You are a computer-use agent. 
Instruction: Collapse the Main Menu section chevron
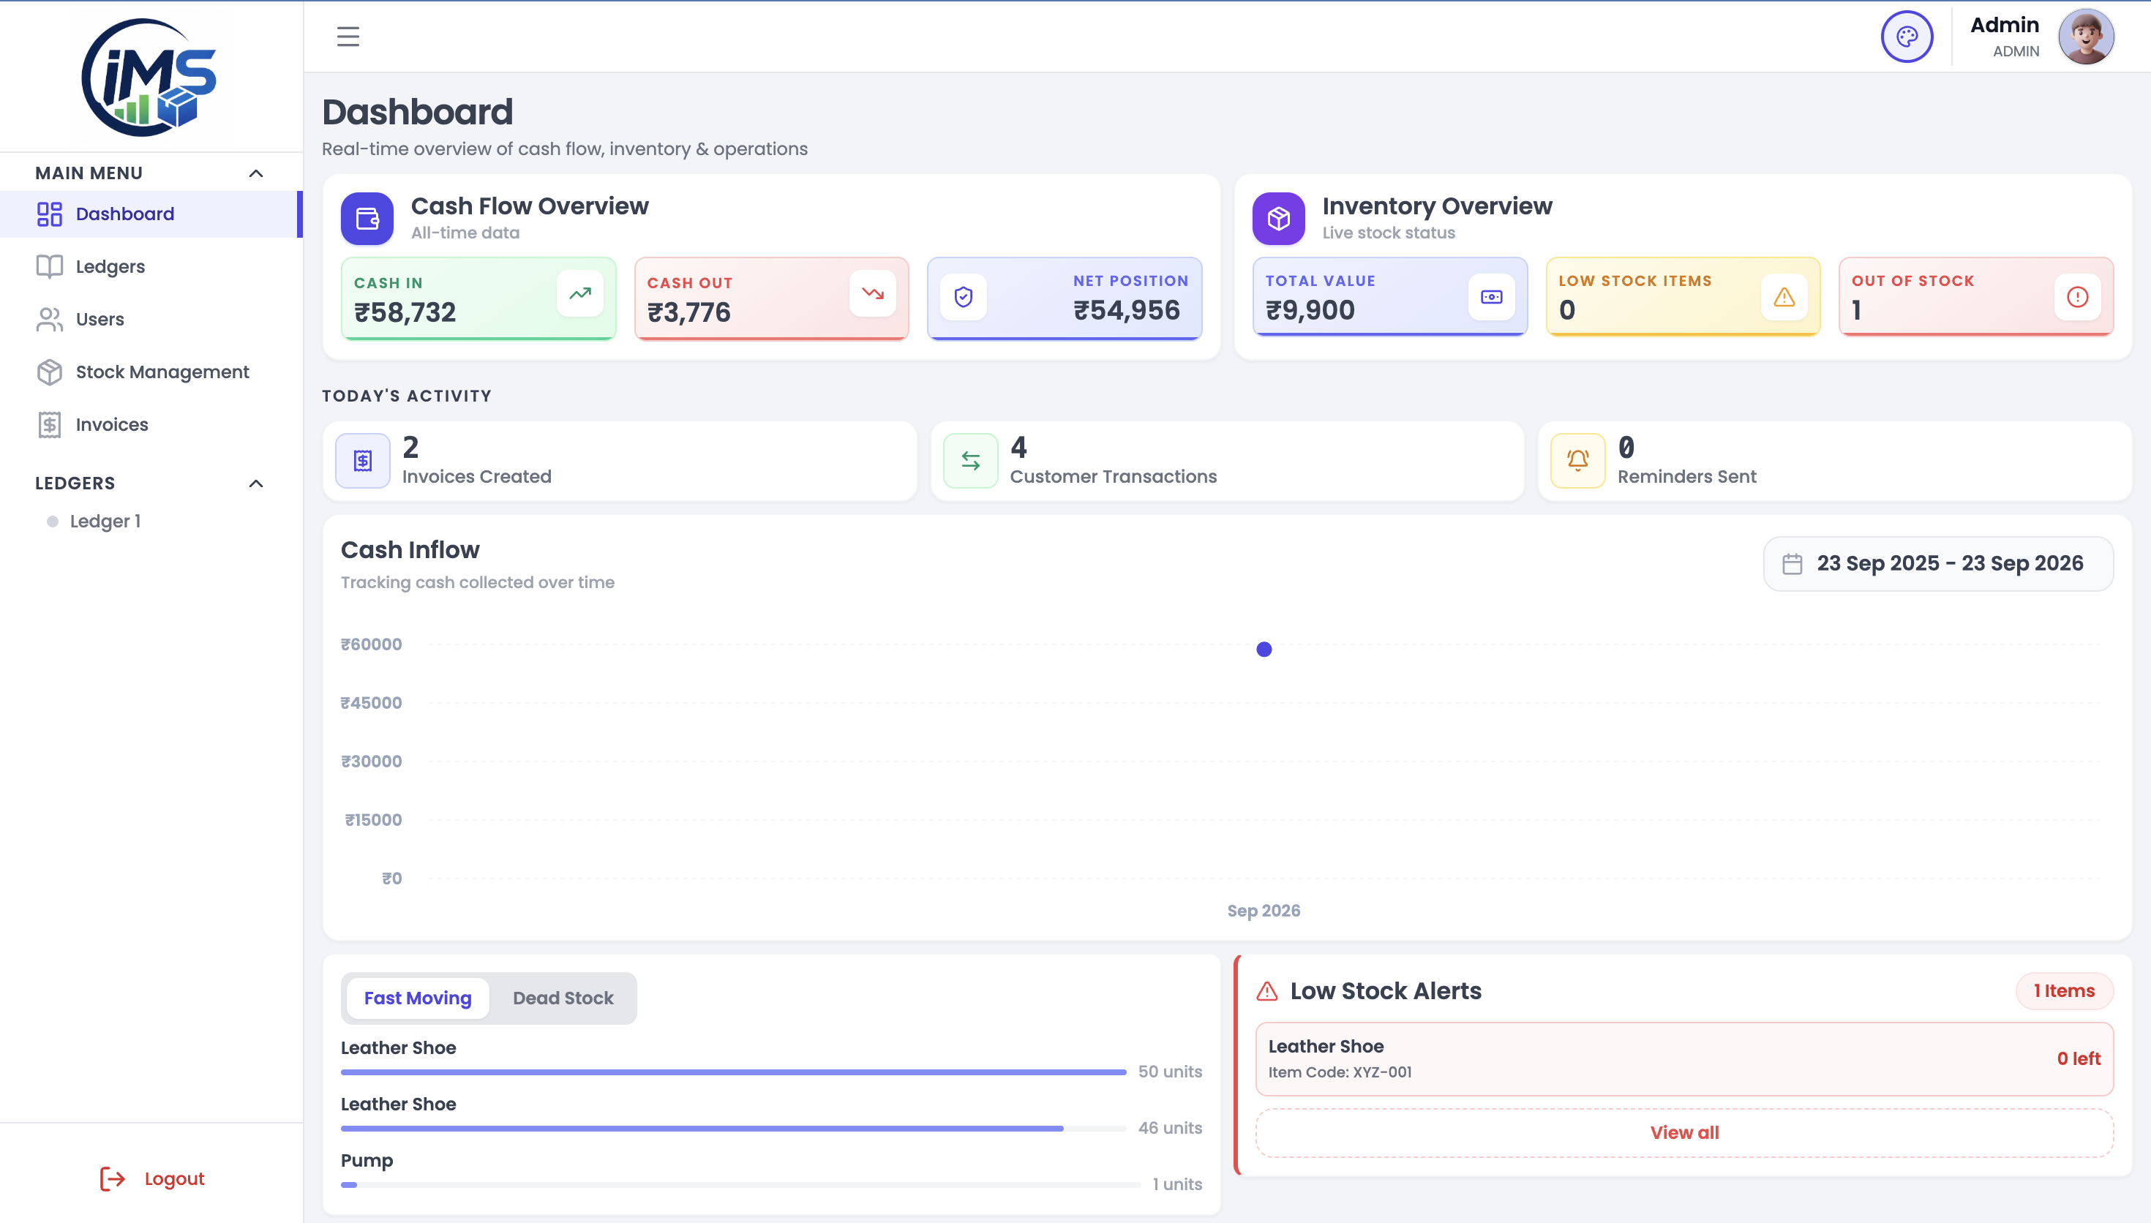pos(256,173)
